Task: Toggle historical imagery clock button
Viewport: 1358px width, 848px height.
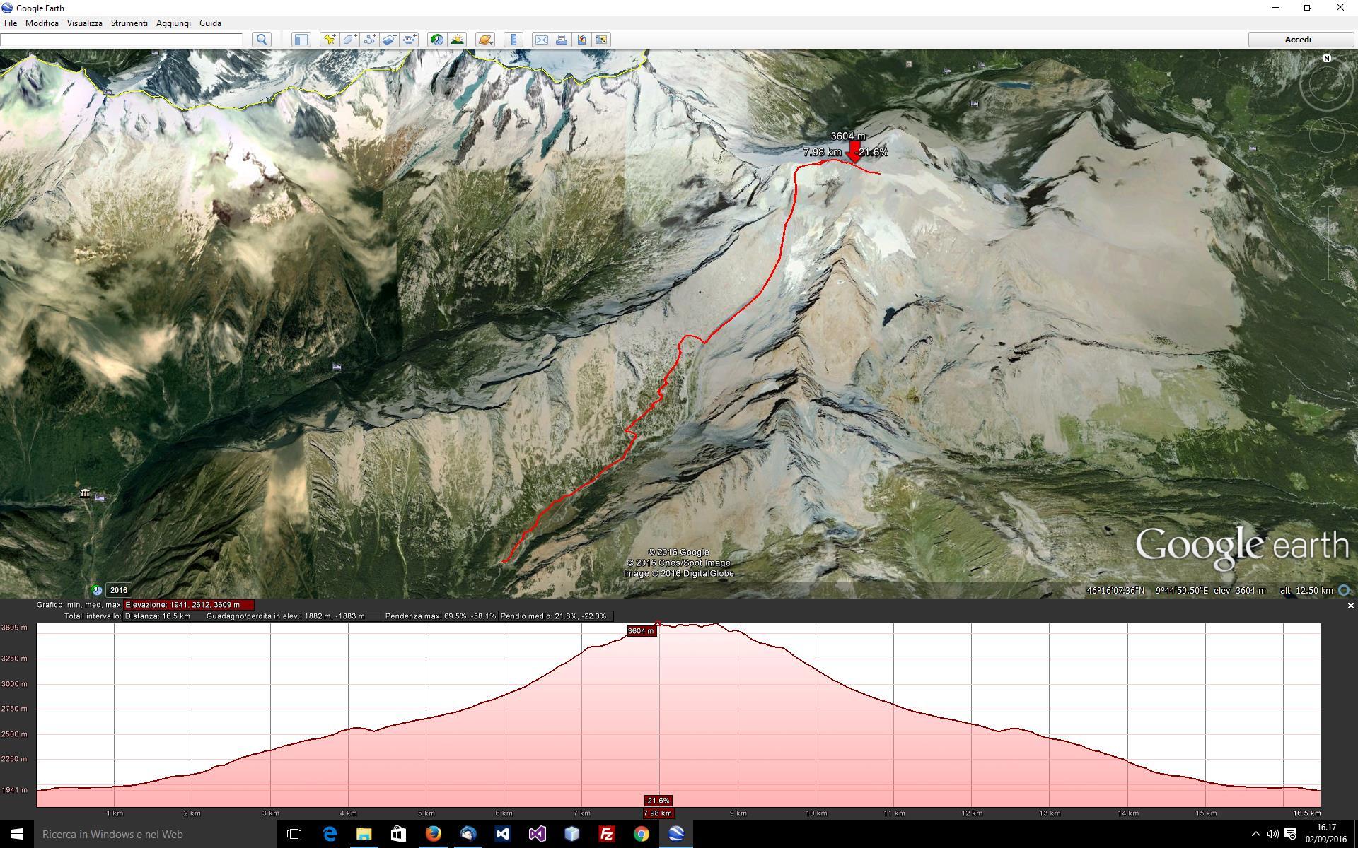Action: click(436, 40)
